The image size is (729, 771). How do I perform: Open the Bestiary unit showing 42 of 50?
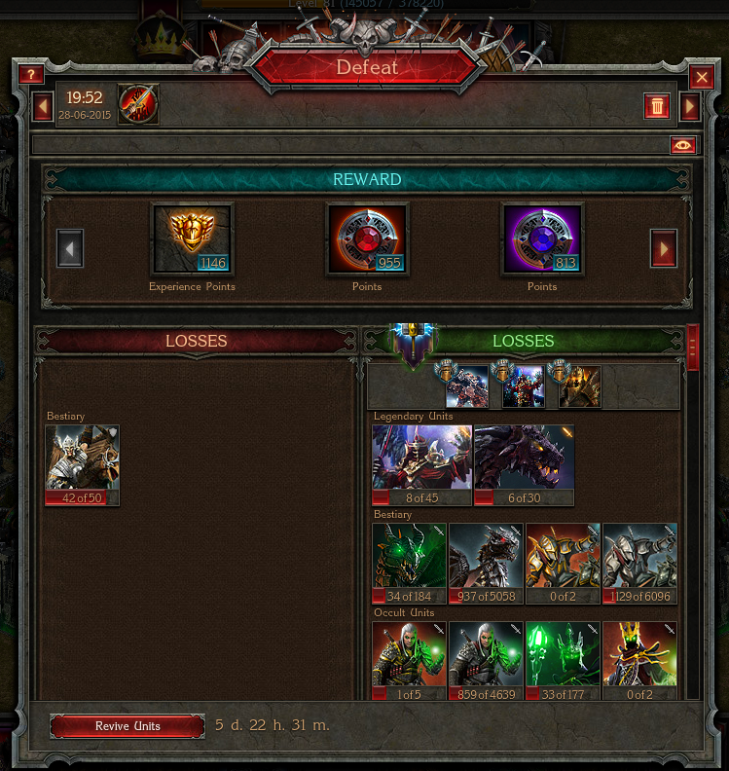82,465
